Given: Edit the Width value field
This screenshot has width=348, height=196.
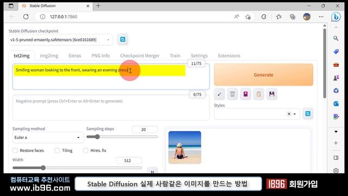Looking at the screenshot, I should click(129, 161).
